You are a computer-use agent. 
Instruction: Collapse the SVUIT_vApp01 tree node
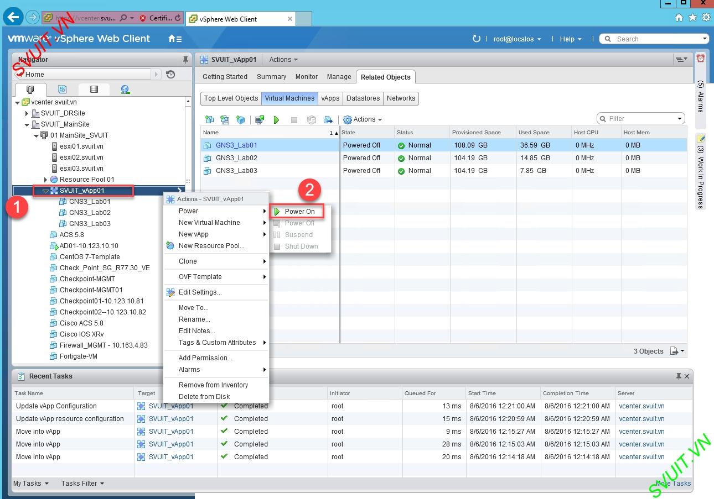[45, 191]
